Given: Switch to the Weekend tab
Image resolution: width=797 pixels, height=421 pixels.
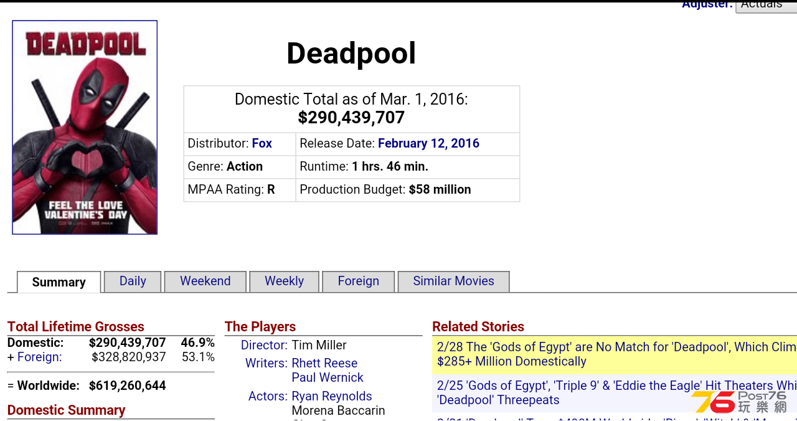Looking at the screenshot, I should tap(205, 281).
